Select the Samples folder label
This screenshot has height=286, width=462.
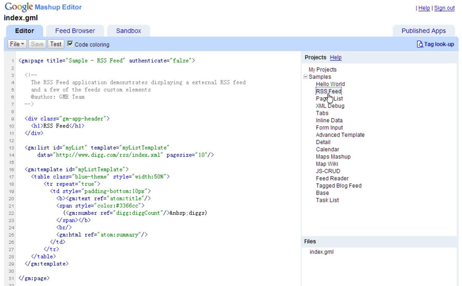pos(320,77)
